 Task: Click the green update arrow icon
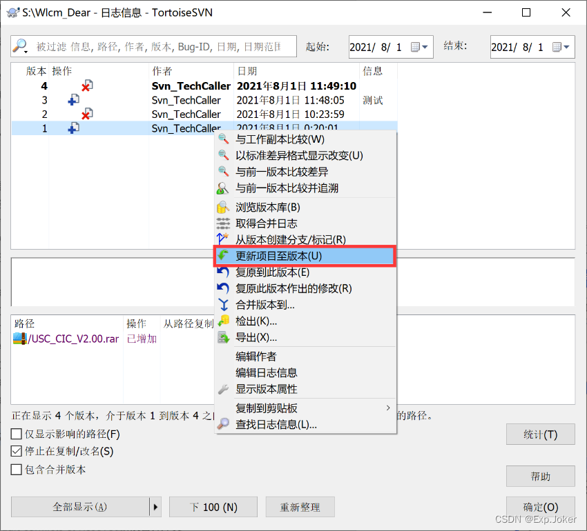pyautogui.click(x=224, y=255)
